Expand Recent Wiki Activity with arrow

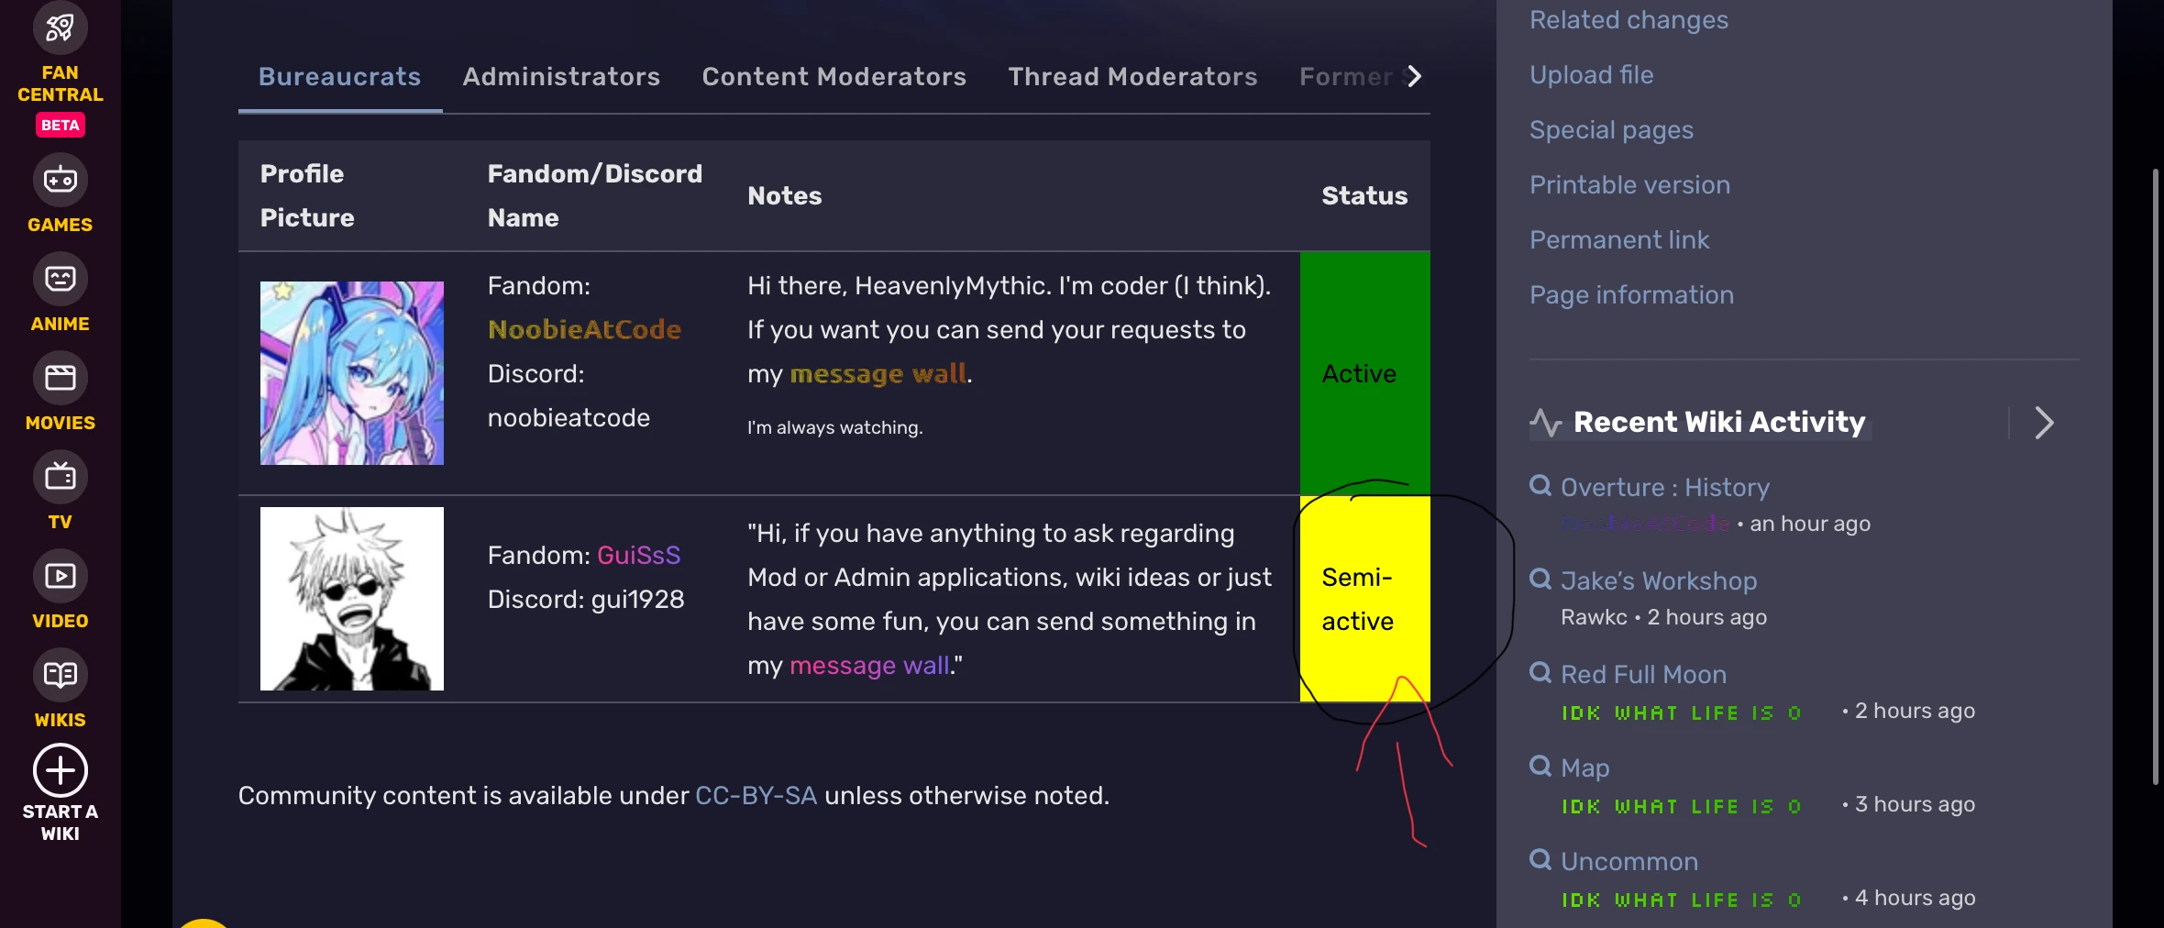tap(2044, 423)
